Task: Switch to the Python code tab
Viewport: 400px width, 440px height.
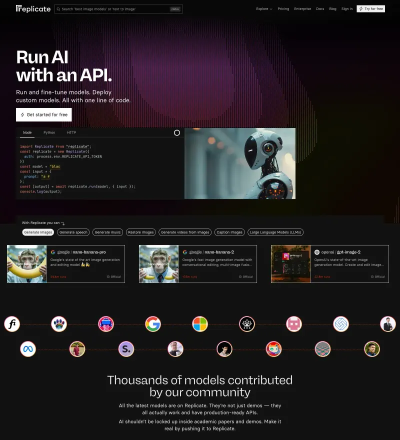Action: click(x=49, y=132)
